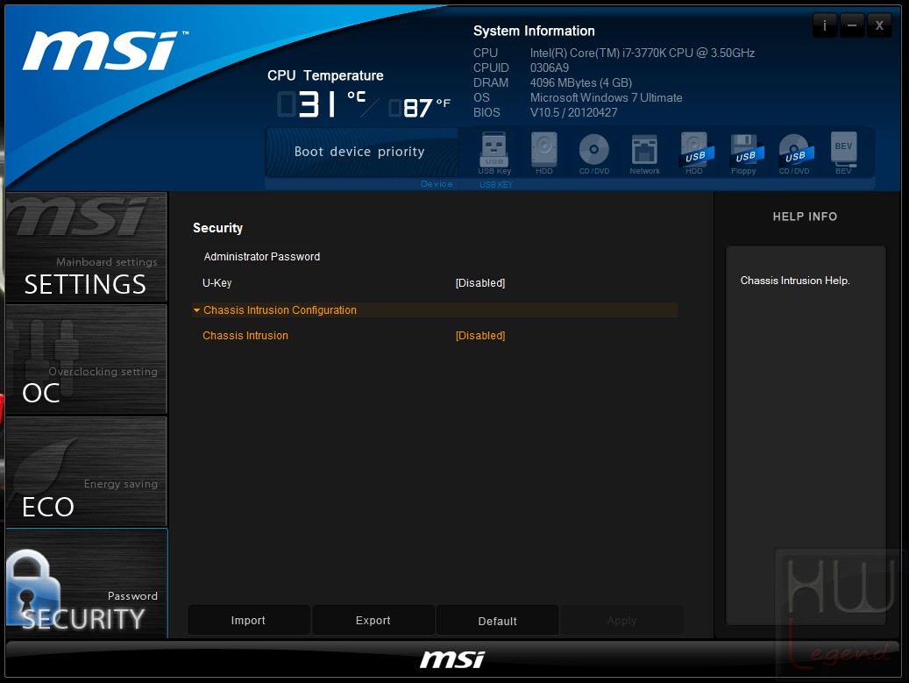Screen dimensions: 909x683
Task: Select the HDD boot device icon
Action: click(x=543, y=153)
